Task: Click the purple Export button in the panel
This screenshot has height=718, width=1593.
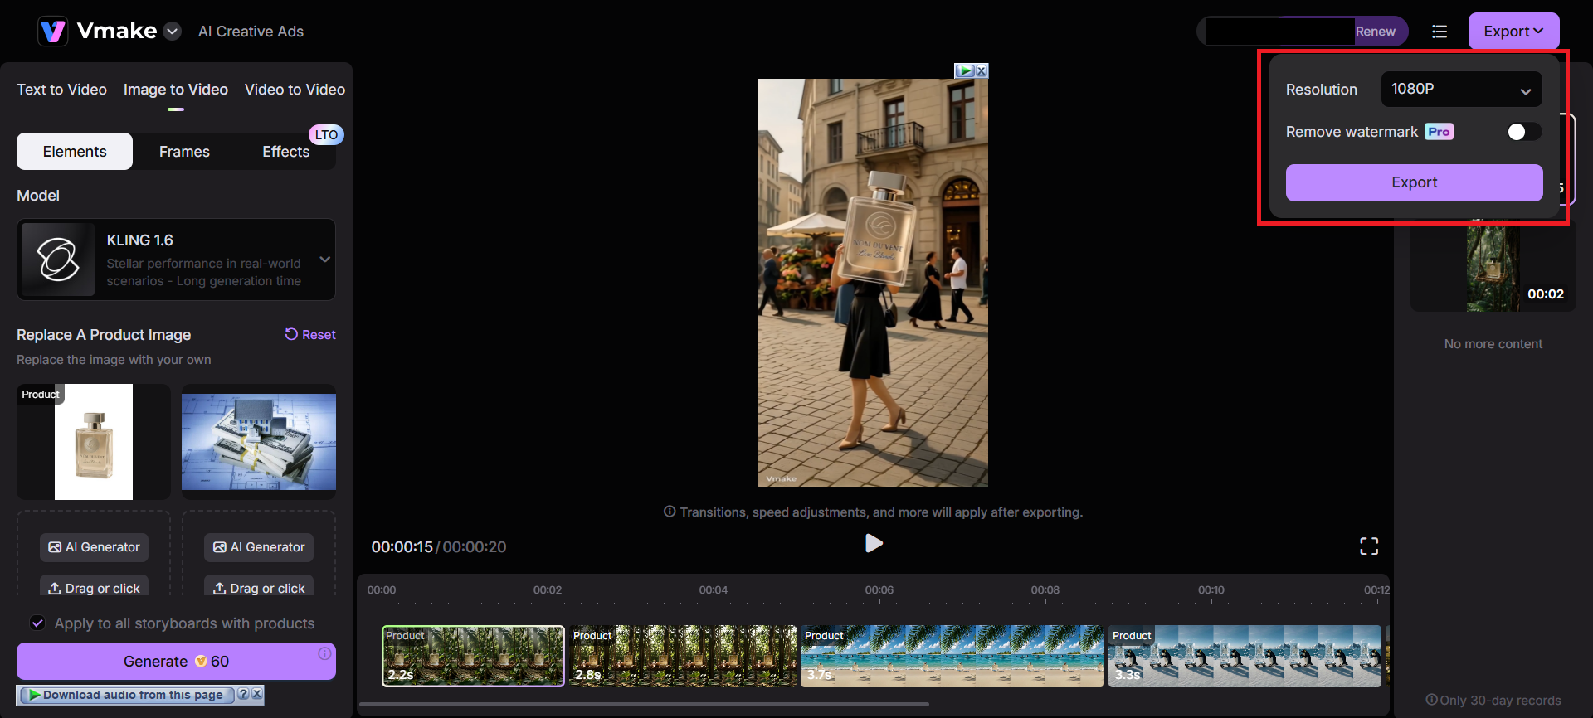Action: 1414,182
